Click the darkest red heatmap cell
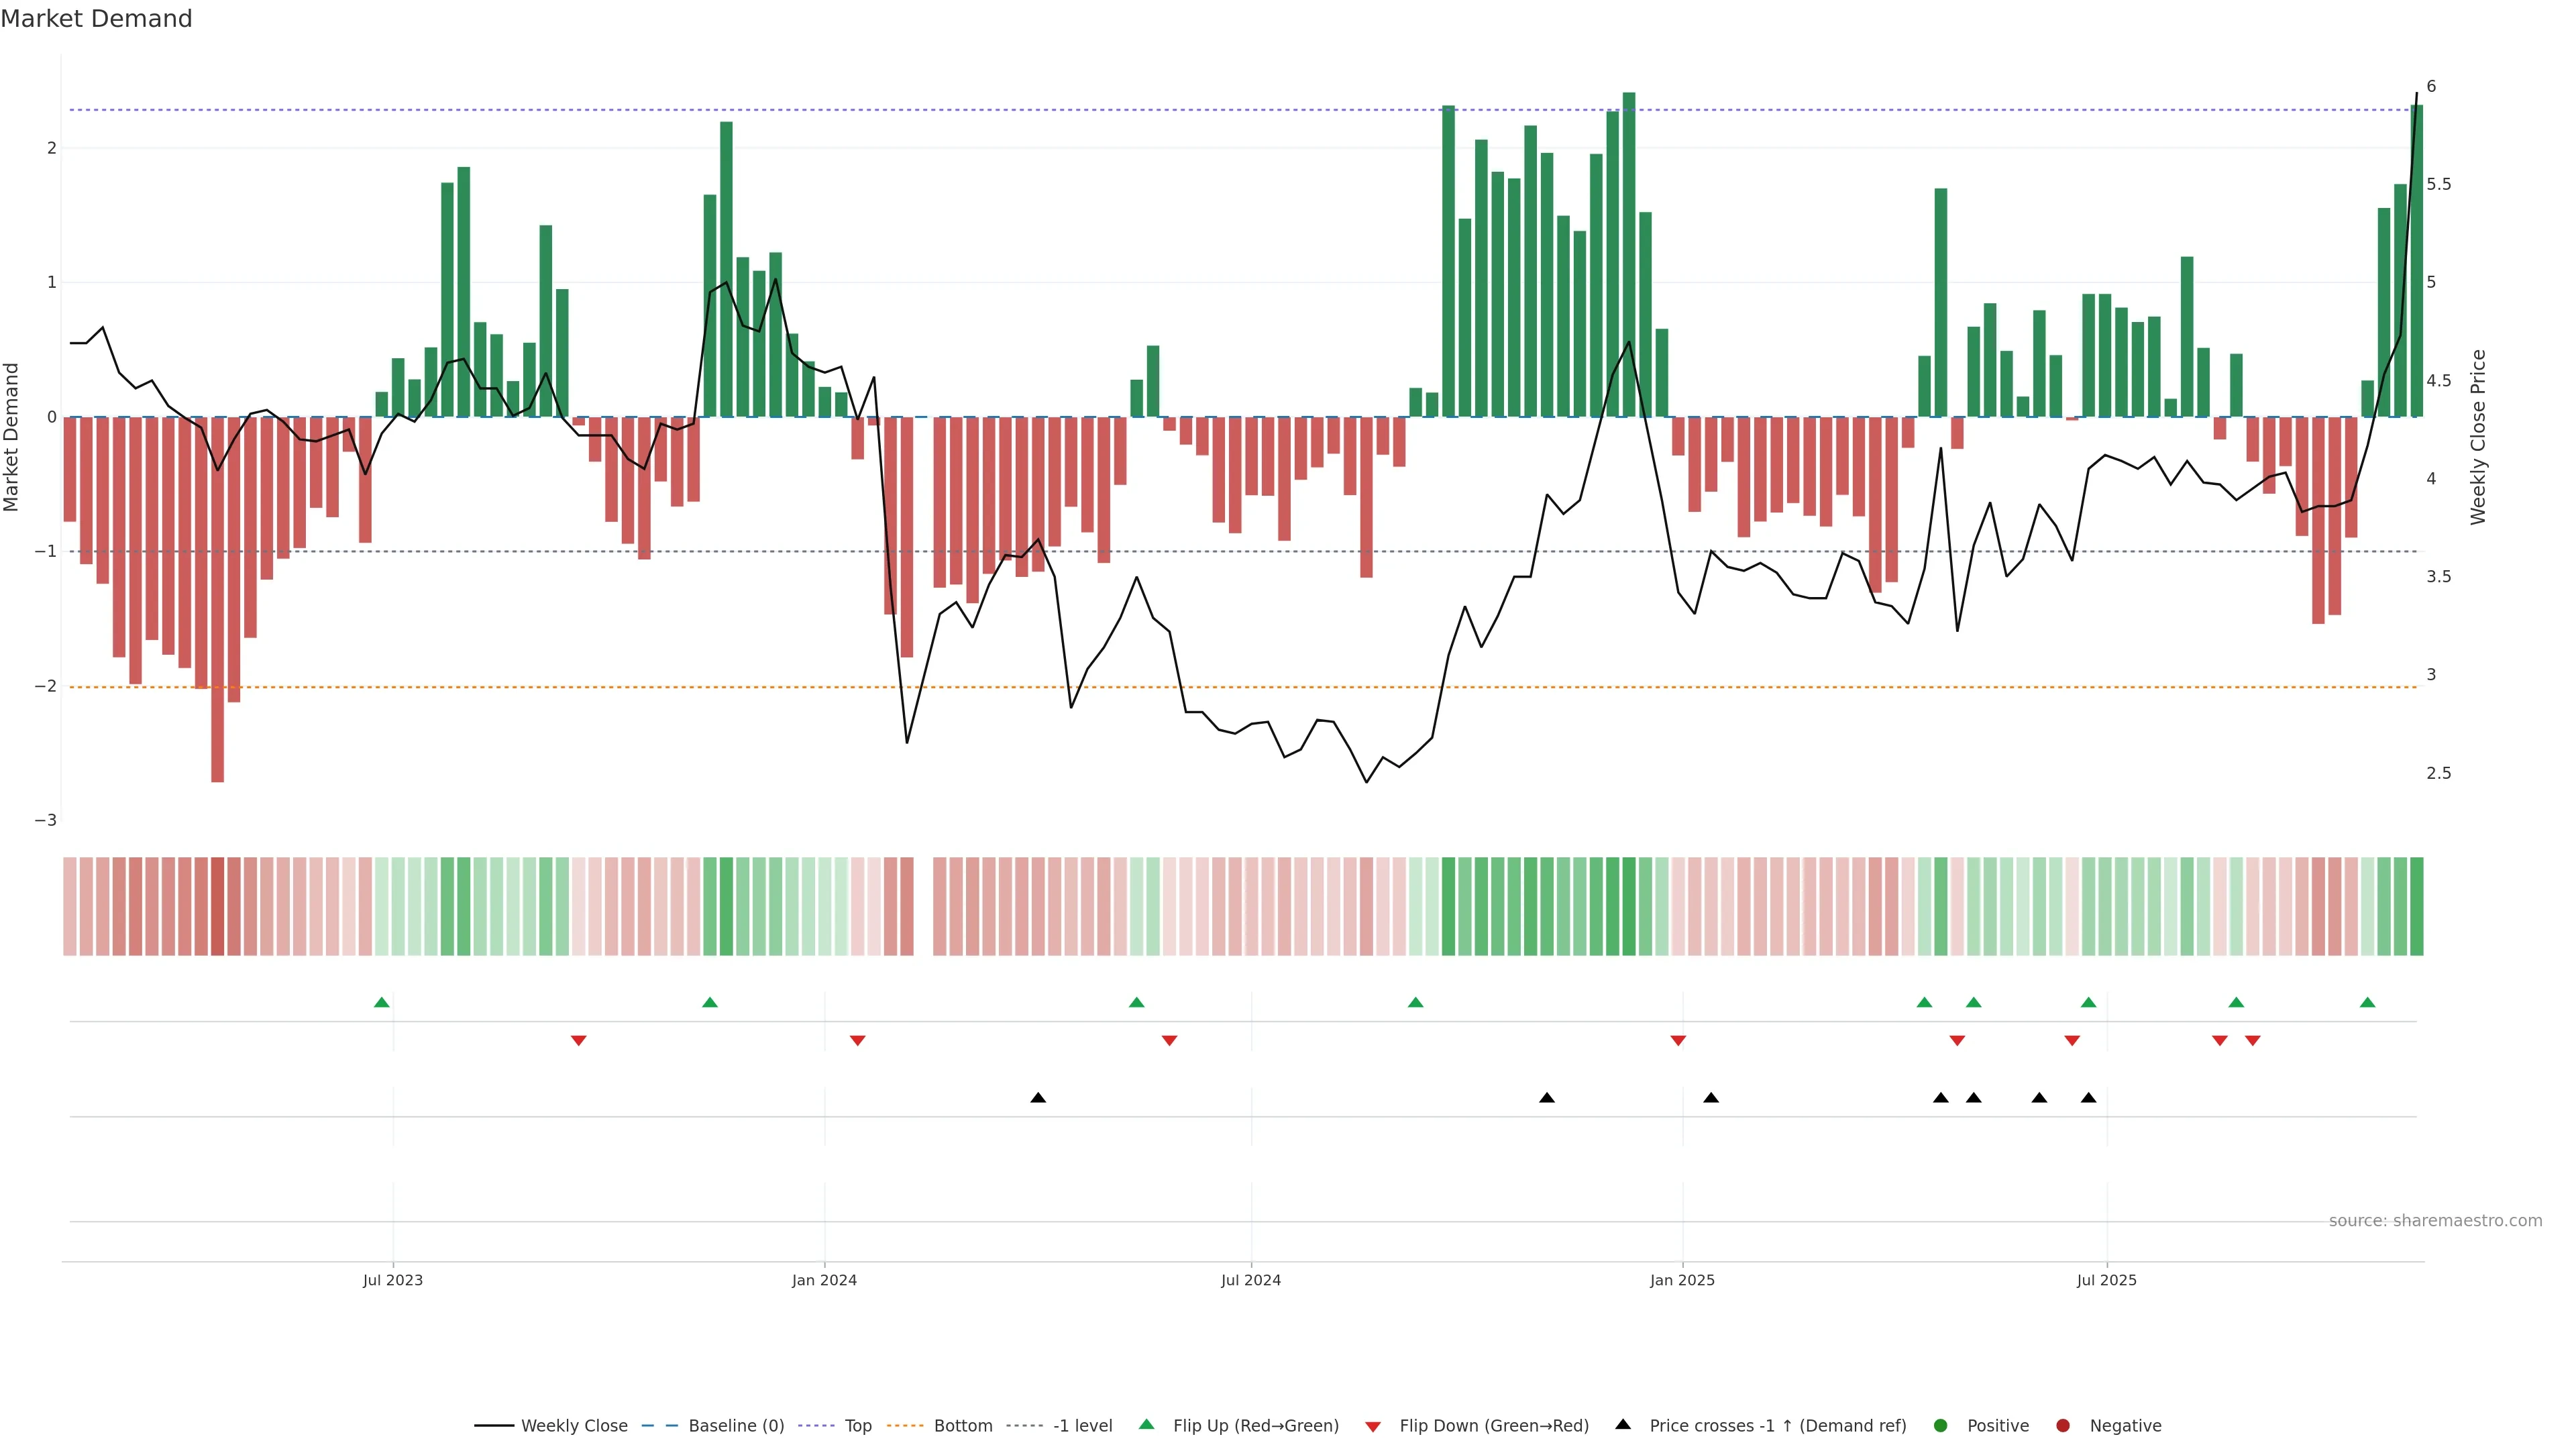Screen dimensions: 2576x1449 (x=217, y=906)
